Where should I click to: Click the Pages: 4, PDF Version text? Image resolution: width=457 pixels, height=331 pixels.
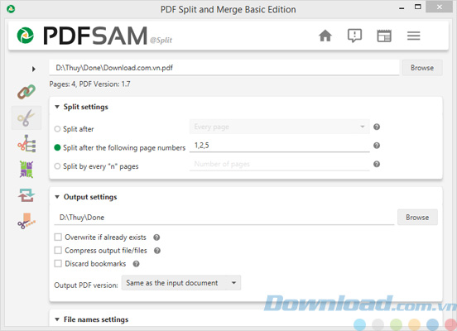pyautogui.click(x=89, y=84)
